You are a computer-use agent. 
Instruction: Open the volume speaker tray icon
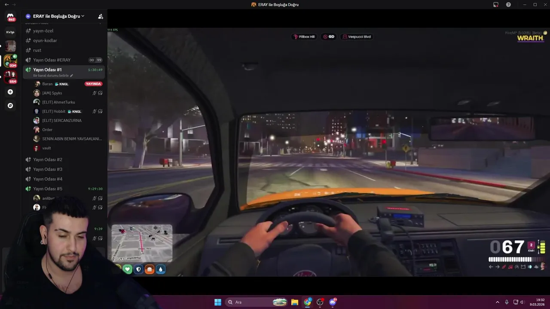point(522,302)
